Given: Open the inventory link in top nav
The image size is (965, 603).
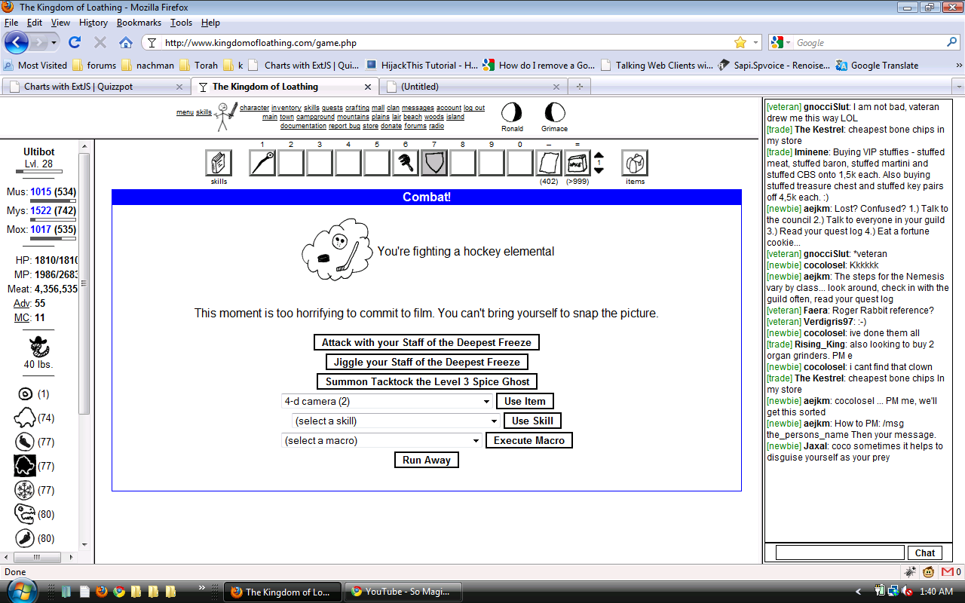Looking at the screenshot, I should pos(286,108).
